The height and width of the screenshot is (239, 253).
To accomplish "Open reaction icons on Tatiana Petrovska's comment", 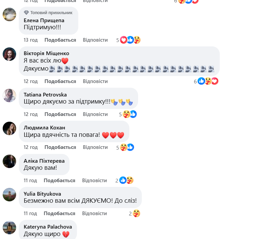I will 128,114.
